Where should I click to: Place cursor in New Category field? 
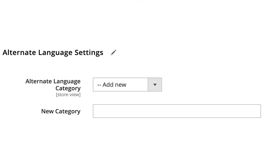177,111
